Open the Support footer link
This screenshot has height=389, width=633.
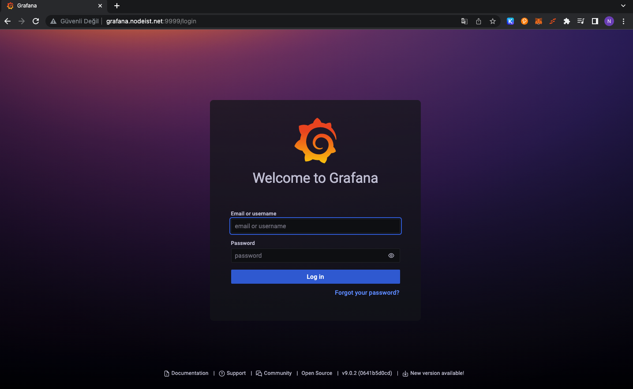[x=232, y=373]
